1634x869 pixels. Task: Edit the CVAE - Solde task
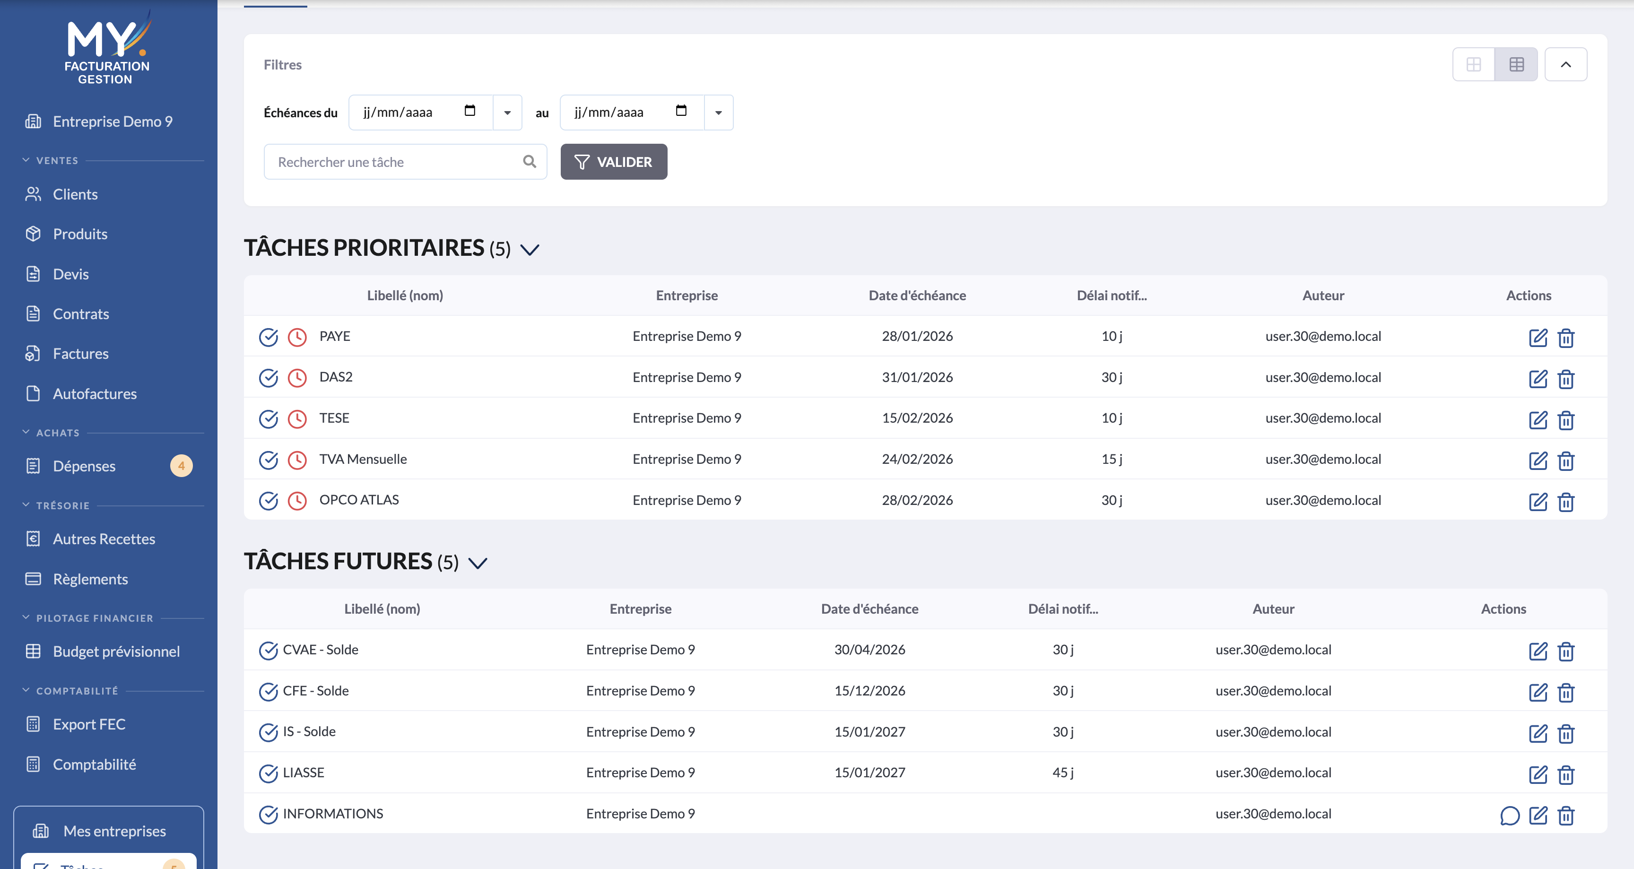(x=1538, y=651)
